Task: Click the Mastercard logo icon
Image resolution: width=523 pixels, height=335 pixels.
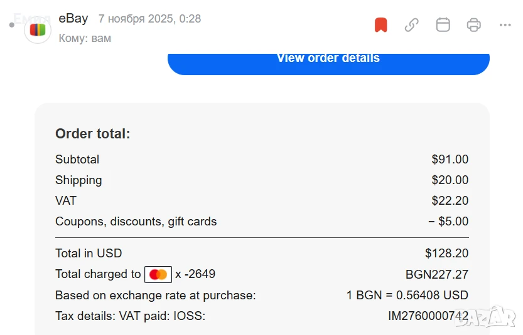Action: coord(158,274)
